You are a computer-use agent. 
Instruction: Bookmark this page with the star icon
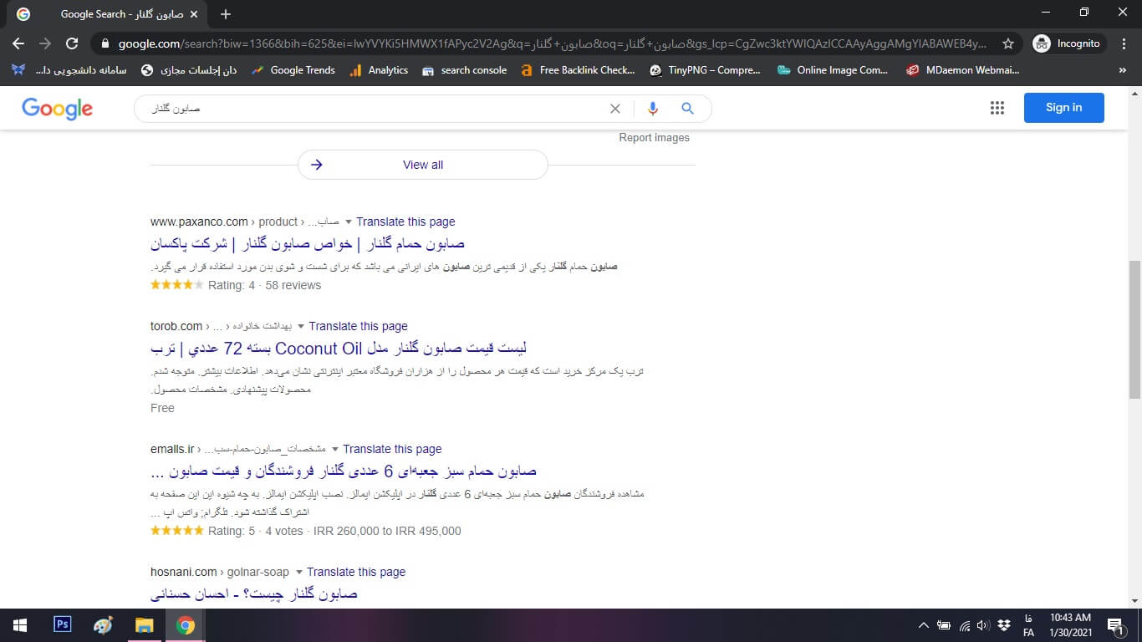tap(1008, 43)
